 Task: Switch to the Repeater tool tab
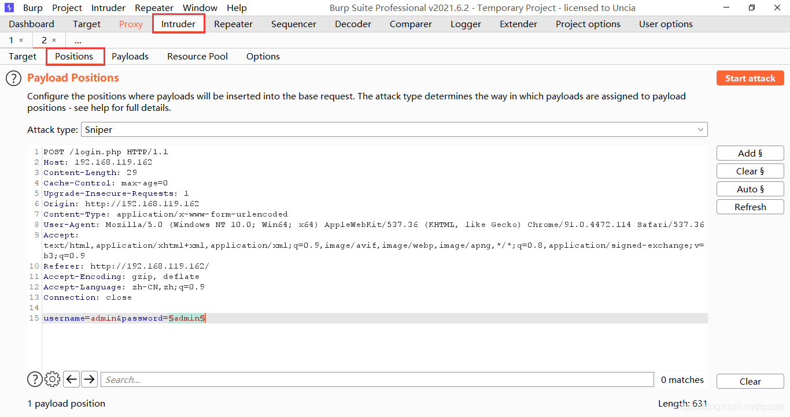click(233, 24)
